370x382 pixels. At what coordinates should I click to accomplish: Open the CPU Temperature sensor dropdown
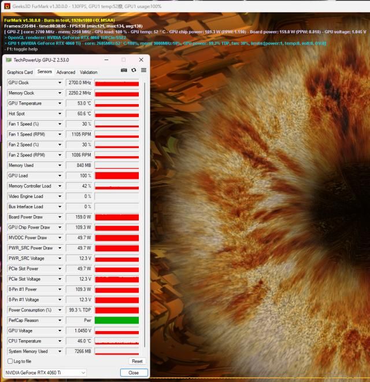point(60,341)
